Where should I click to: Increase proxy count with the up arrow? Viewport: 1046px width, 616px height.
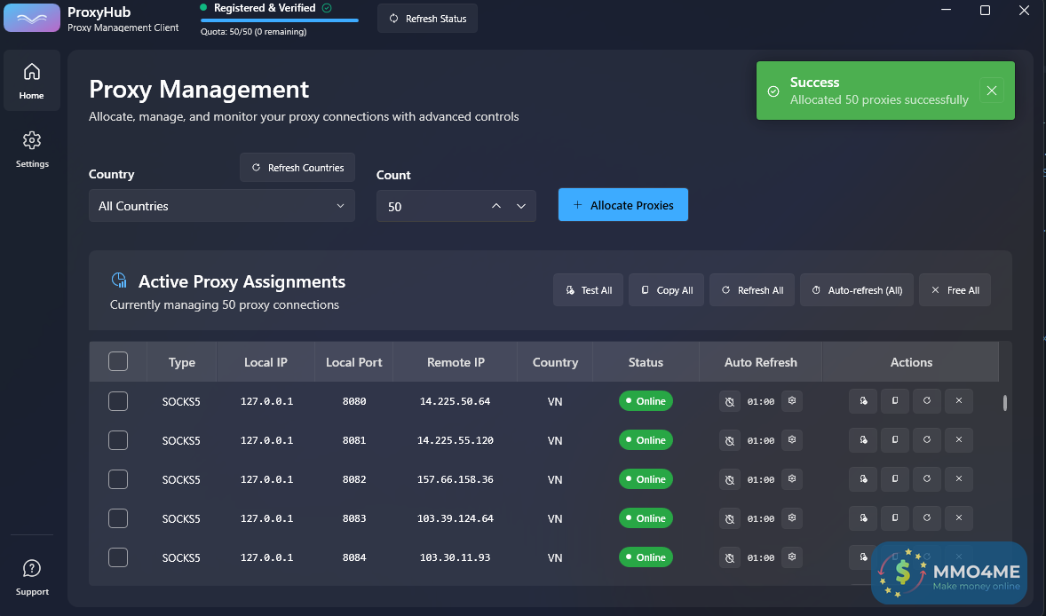tap(497, 206)
